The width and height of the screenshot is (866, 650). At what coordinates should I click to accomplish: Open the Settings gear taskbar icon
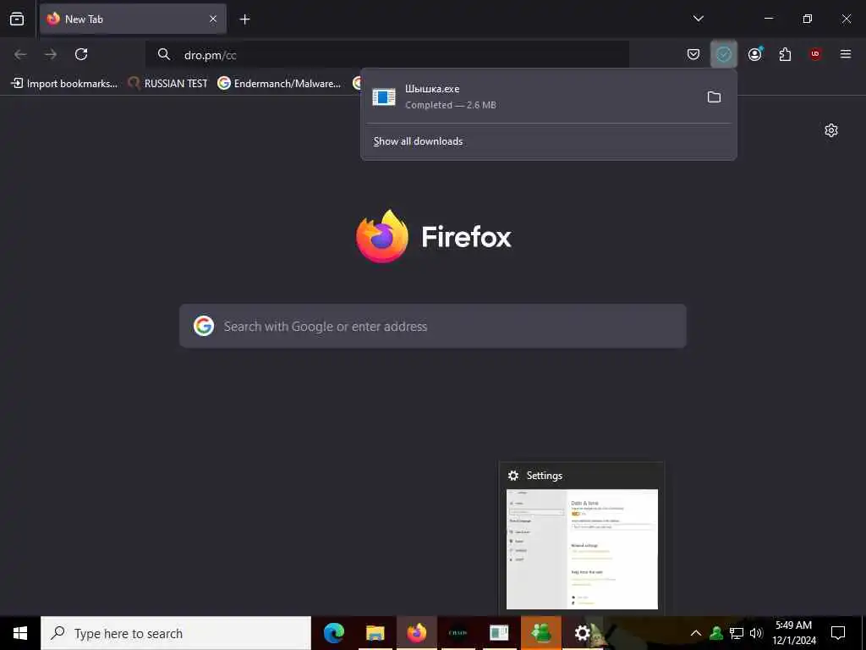583,633
